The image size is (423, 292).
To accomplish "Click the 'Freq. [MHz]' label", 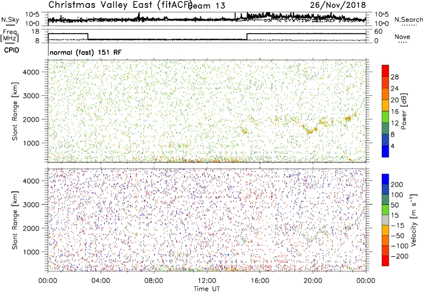I will 10,35.
